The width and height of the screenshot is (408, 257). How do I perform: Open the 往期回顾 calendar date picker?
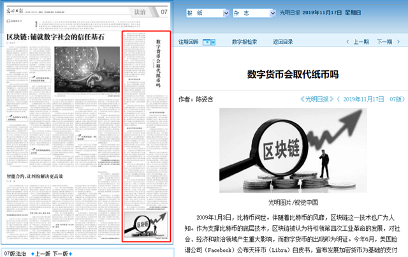pos(206,42)
